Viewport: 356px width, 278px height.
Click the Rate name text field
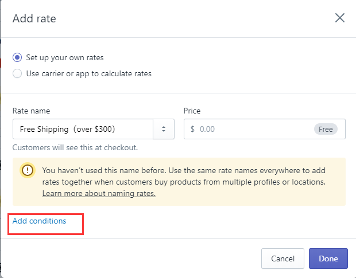pos(83,129)
